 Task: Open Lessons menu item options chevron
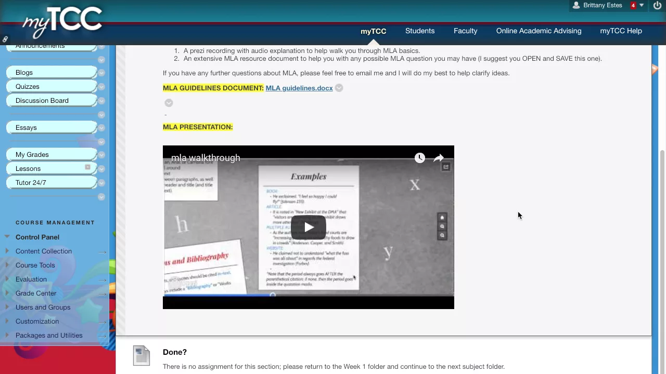tap(101, 169)
